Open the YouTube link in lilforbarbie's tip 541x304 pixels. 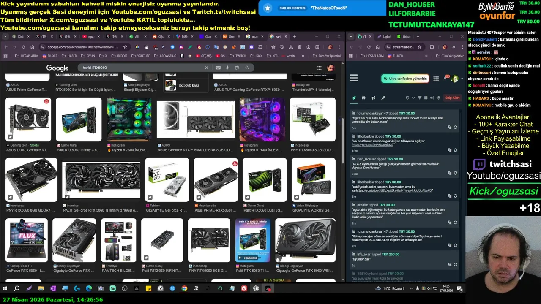pos(398,190)
